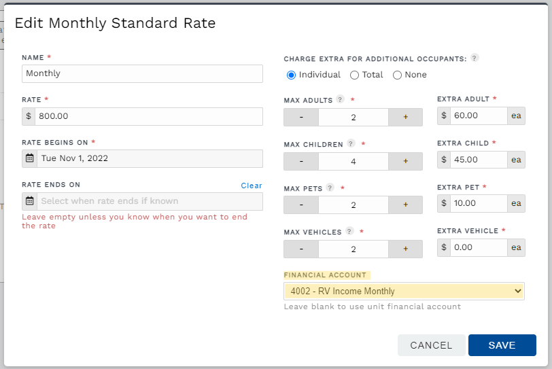Click the Max Children value field
552x369 pixels.
point(353,162)
